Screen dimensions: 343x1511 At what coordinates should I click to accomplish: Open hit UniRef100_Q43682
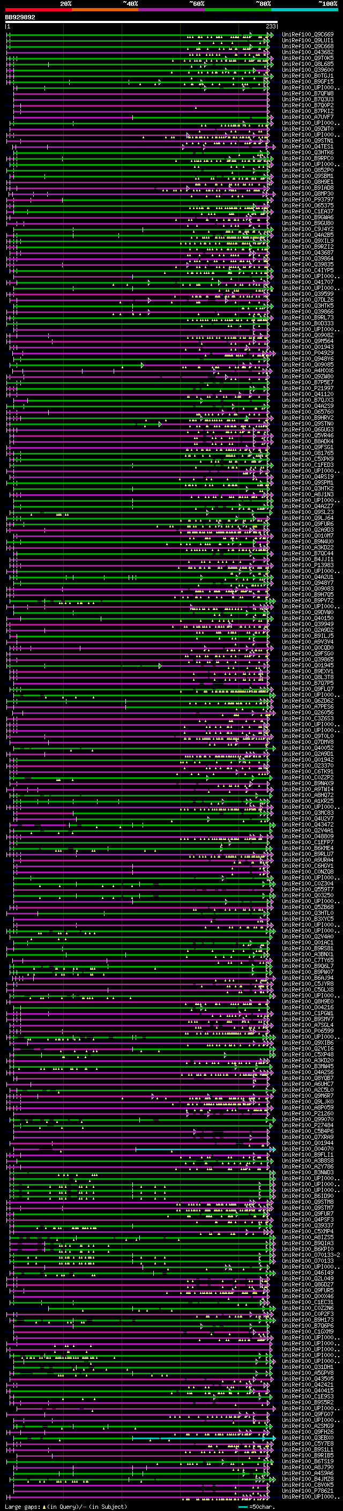point(307,52)
